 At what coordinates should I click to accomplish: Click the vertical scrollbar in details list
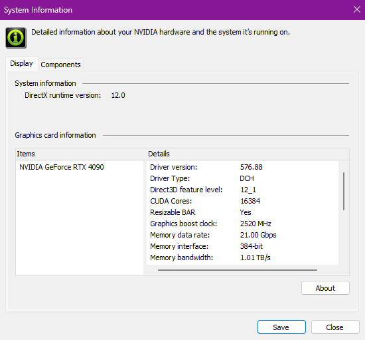[344, 192]
